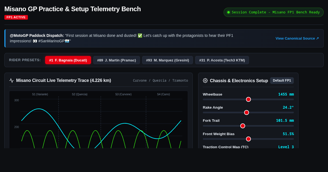The height and width of the screenshot is (172, 328).
Task: Select the M. Marquez (Gresini) preset
Action: click(168, 60)
